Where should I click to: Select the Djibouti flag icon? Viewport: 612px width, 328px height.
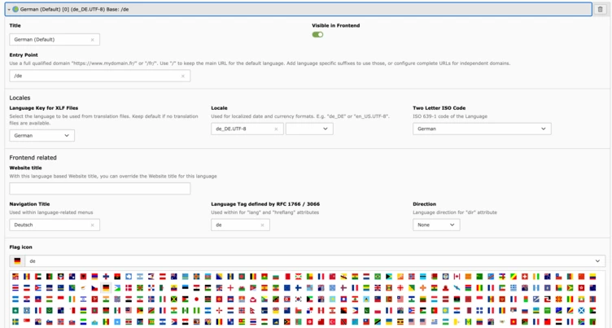point(117,288)
